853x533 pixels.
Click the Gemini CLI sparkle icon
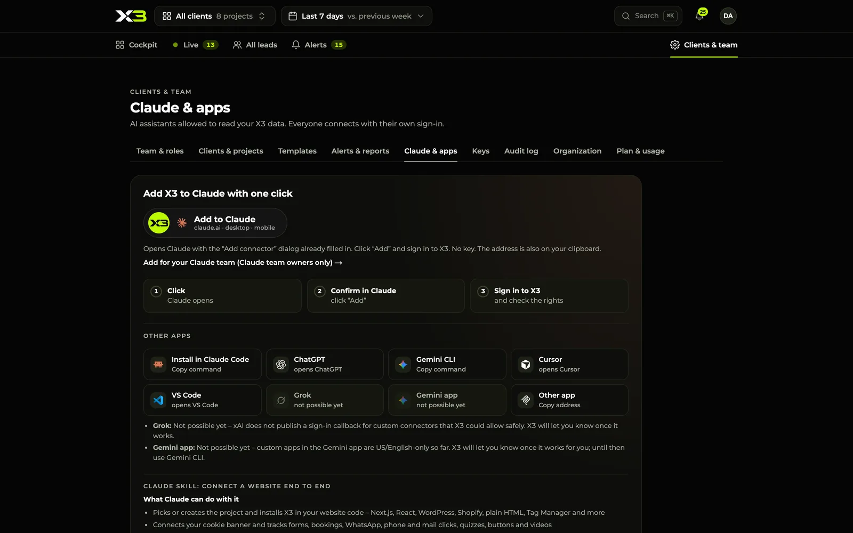(x=403, y=365)
